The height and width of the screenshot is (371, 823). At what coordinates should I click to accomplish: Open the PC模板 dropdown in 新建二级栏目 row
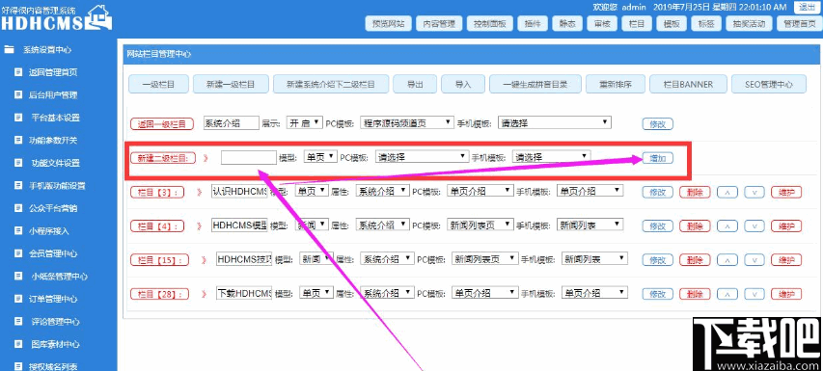(x=422, y=157)
